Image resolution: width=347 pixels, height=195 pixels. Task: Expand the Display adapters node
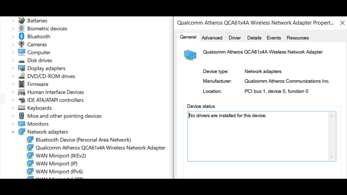(x=13, y=68)
